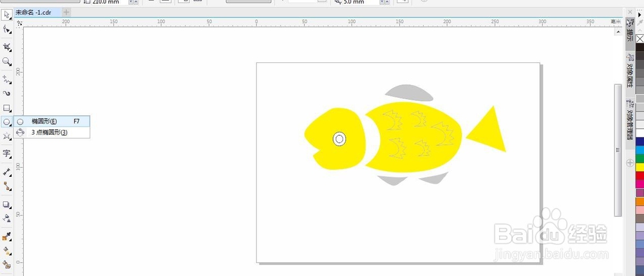Open the 对象属性 docker tab
This screenshot has width=644, height=276.
coord(630,69)
